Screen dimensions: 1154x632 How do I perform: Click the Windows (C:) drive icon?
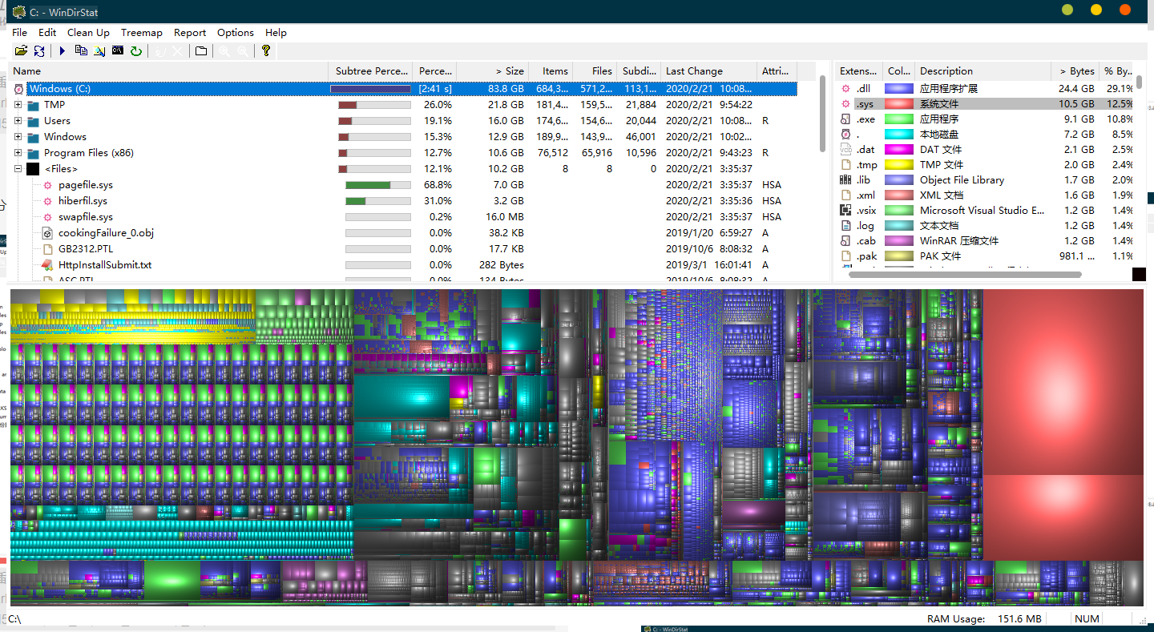click(19, 89)
